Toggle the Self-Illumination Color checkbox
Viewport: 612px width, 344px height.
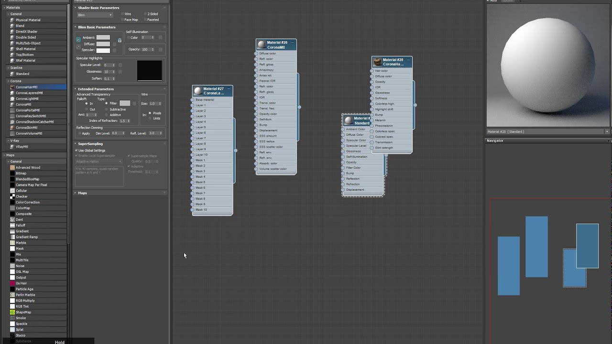pyautogui.click(x=128, y=38)
